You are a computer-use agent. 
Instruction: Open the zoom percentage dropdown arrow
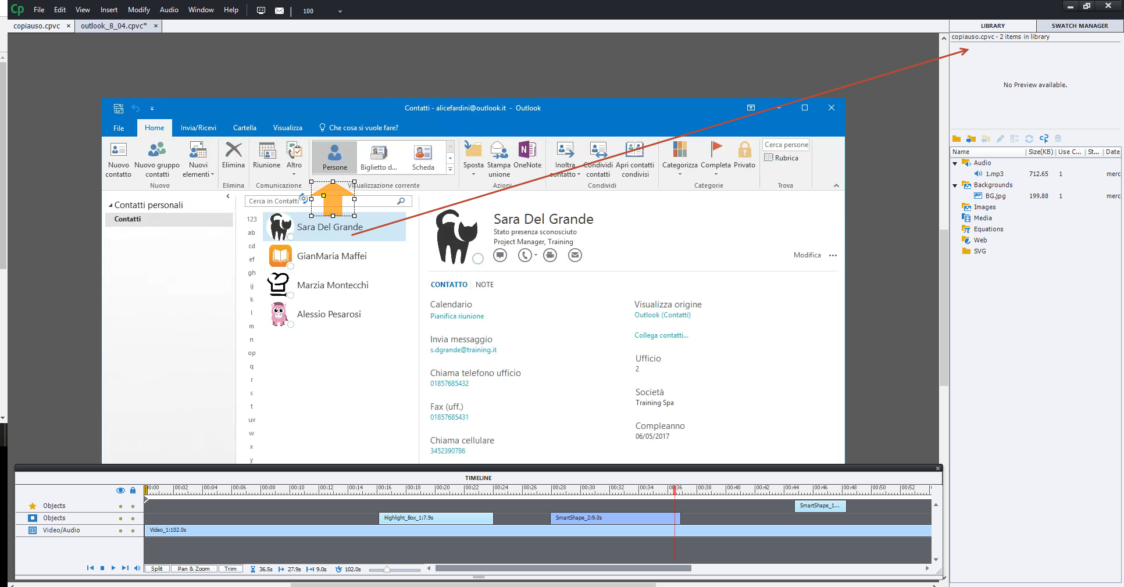click(x=340, y=11)
